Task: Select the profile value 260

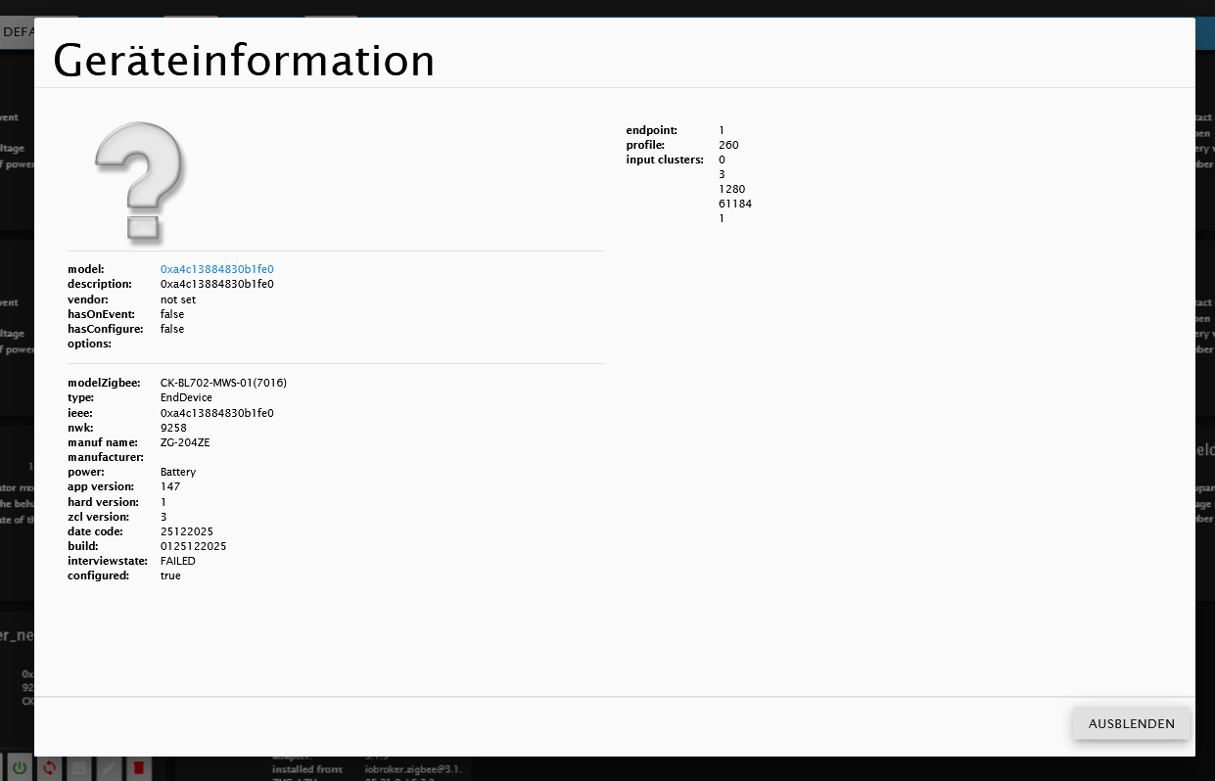Action: [728, 145]
